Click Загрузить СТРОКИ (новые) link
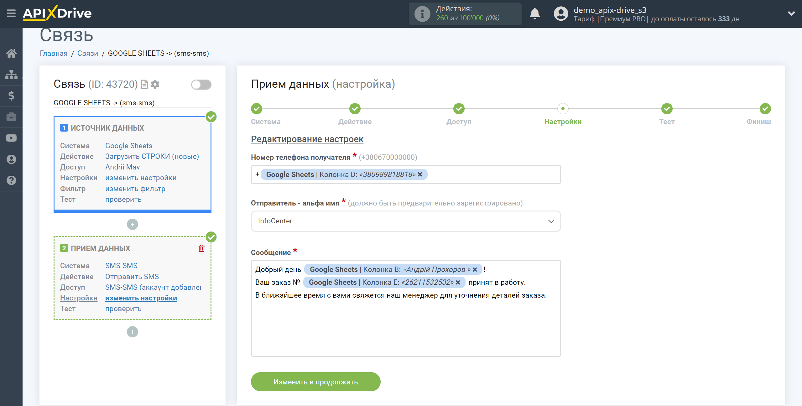Image resolution: width=802 pixels, height=406 pixels. tap(152, 156)
